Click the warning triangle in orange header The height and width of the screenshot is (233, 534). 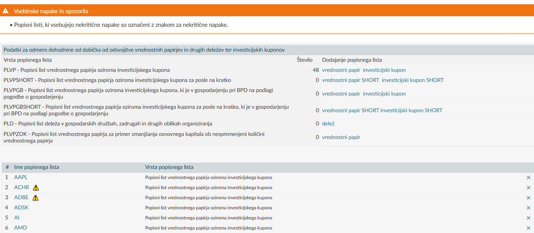click(6, 11)
